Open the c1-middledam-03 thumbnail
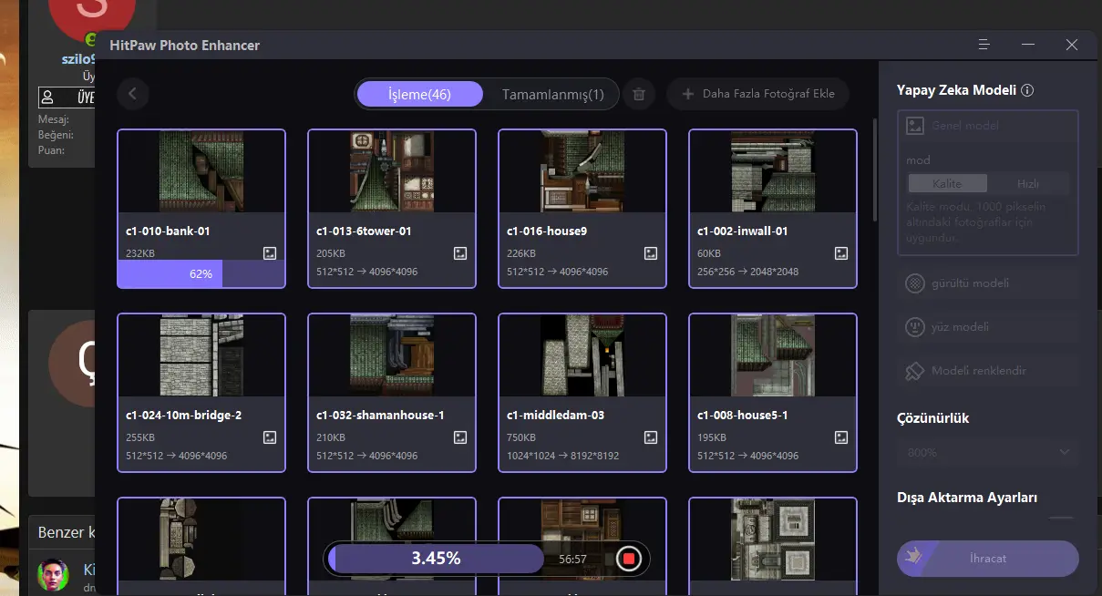1102x596 pixels. (x=582, y=355)
